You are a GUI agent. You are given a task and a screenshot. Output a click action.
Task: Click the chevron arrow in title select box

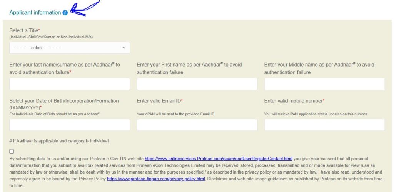click(x=124, y=48)
